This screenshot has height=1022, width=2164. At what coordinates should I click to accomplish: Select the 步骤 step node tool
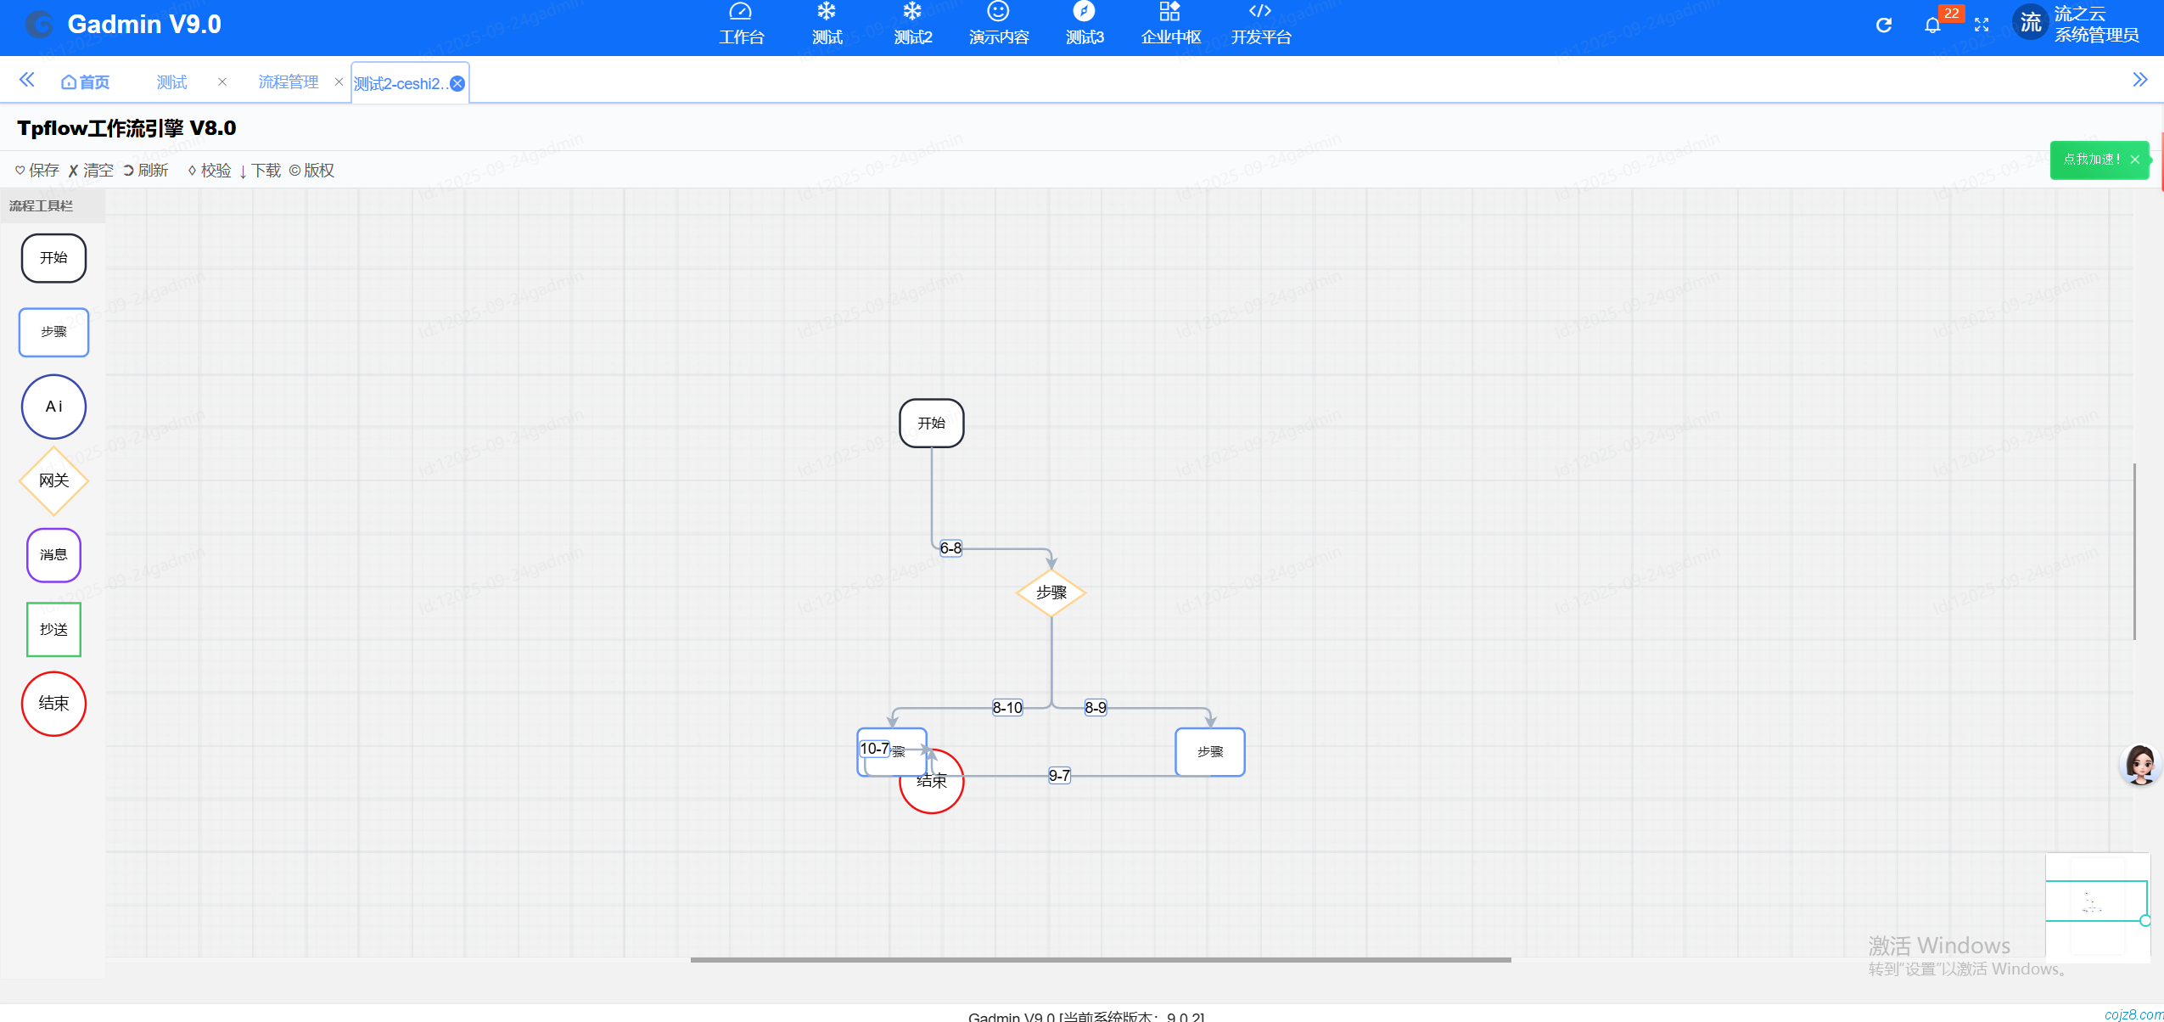click(x=53, y=332)
